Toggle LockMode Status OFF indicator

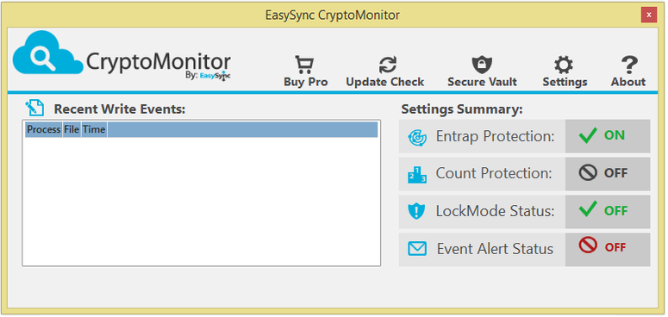click(x=608, y=211)
